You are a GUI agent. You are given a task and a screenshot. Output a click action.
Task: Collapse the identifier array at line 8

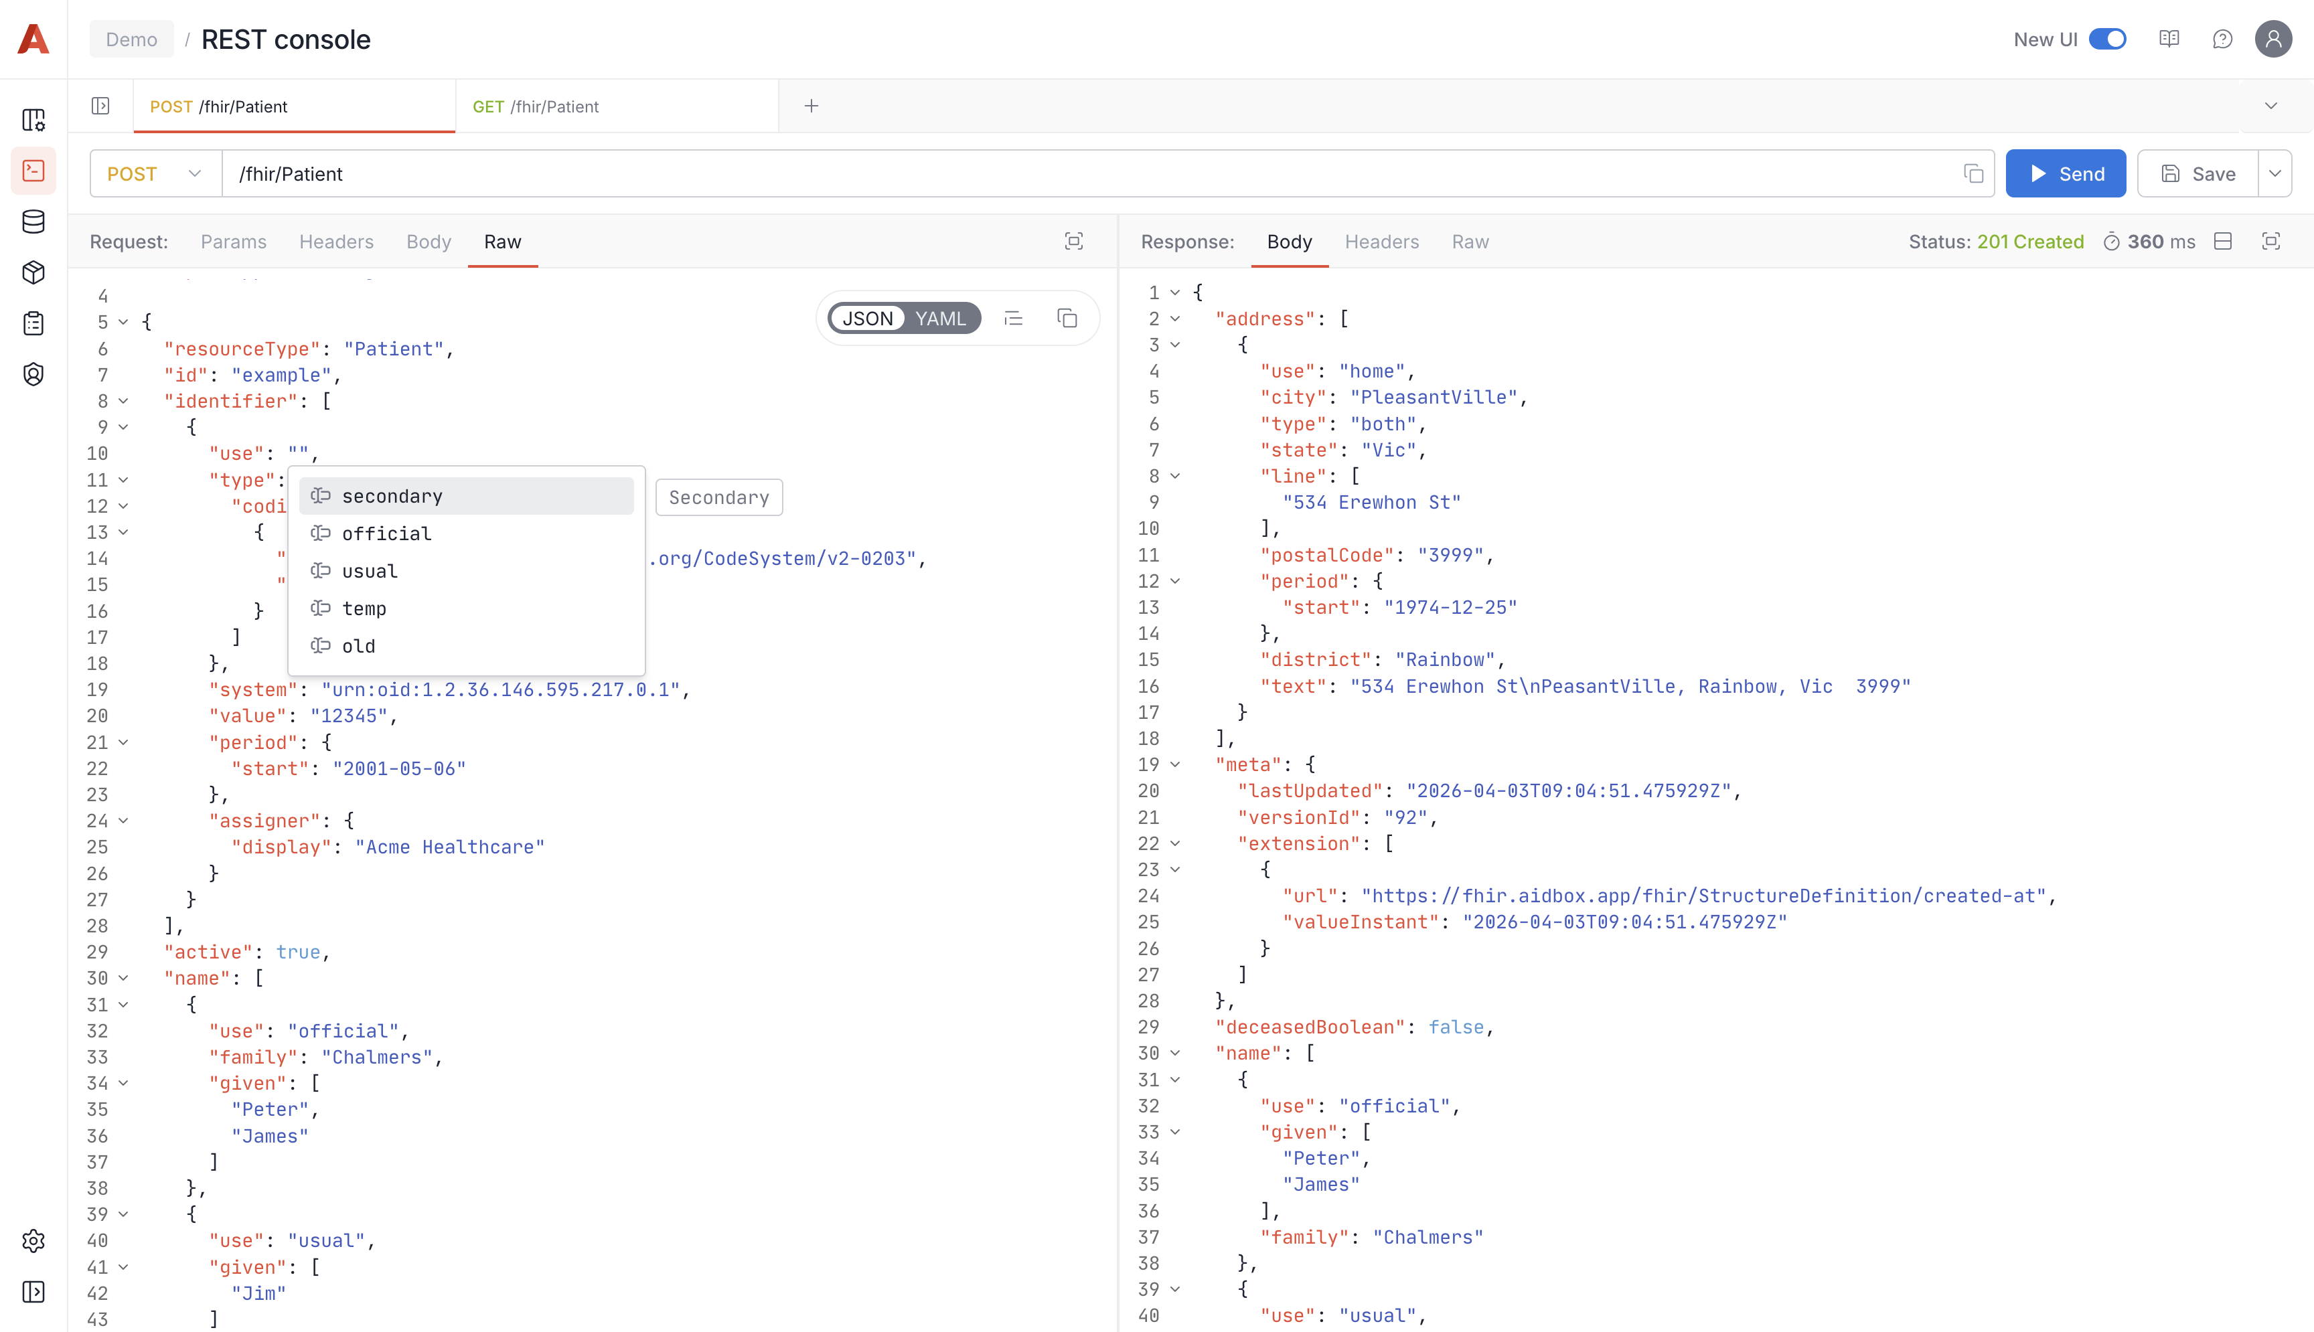pos(123,401)
